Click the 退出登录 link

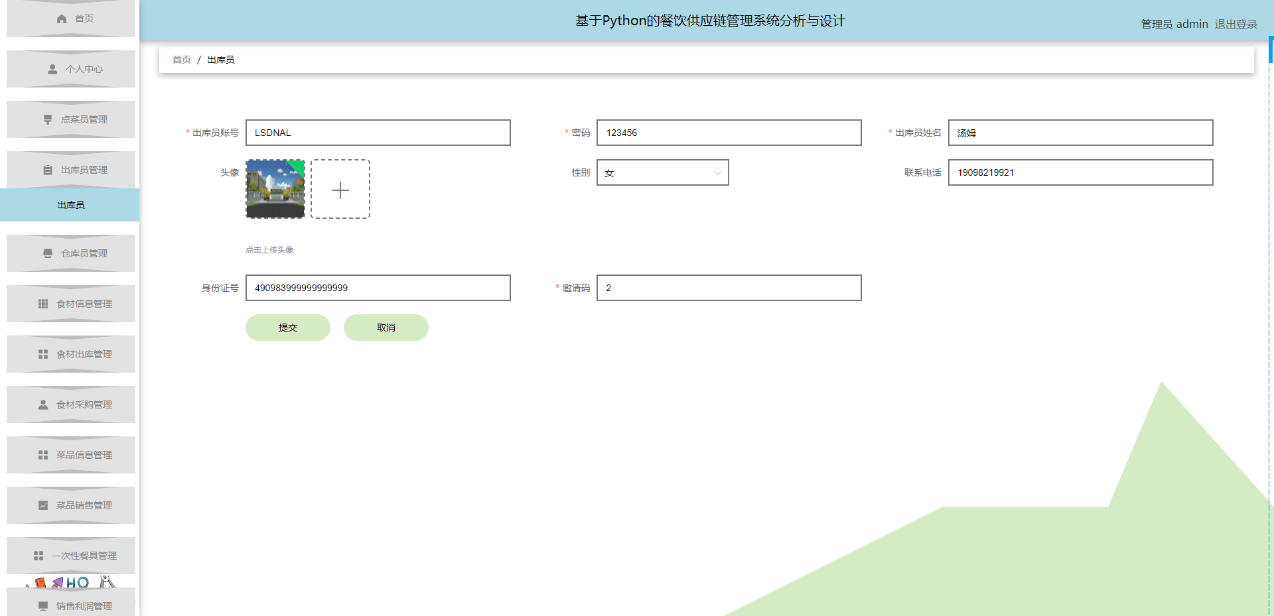(1236, 24)
